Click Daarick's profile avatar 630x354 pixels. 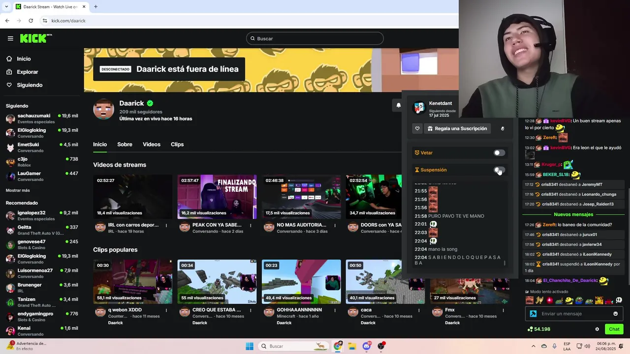point(104,109)
